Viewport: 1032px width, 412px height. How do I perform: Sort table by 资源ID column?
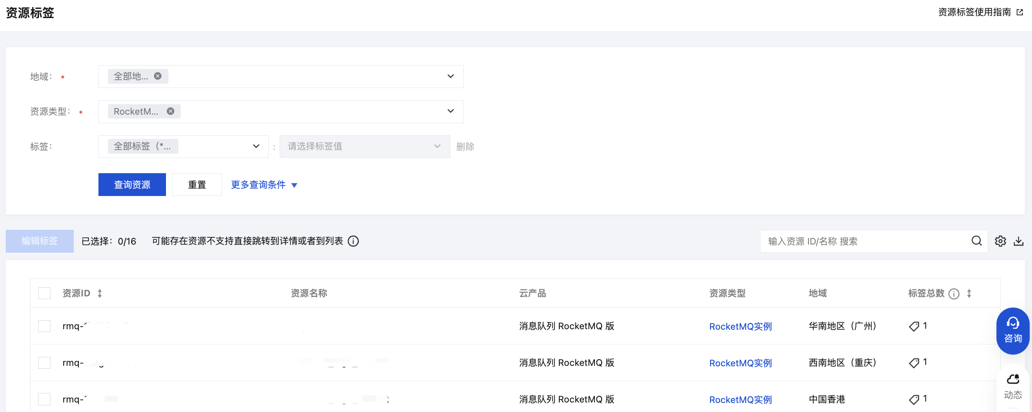pyautogui.click(x=100, y=294)
